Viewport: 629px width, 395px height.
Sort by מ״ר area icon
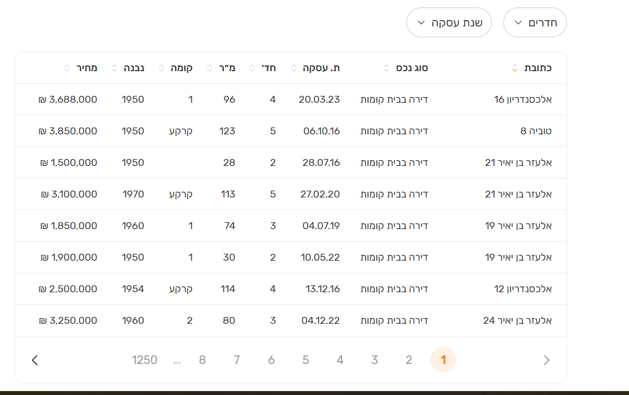pos(209,68)
